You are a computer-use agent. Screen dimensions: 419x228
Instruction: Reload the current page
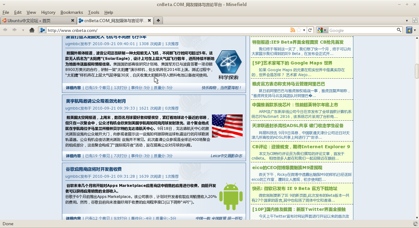point(310,30)
